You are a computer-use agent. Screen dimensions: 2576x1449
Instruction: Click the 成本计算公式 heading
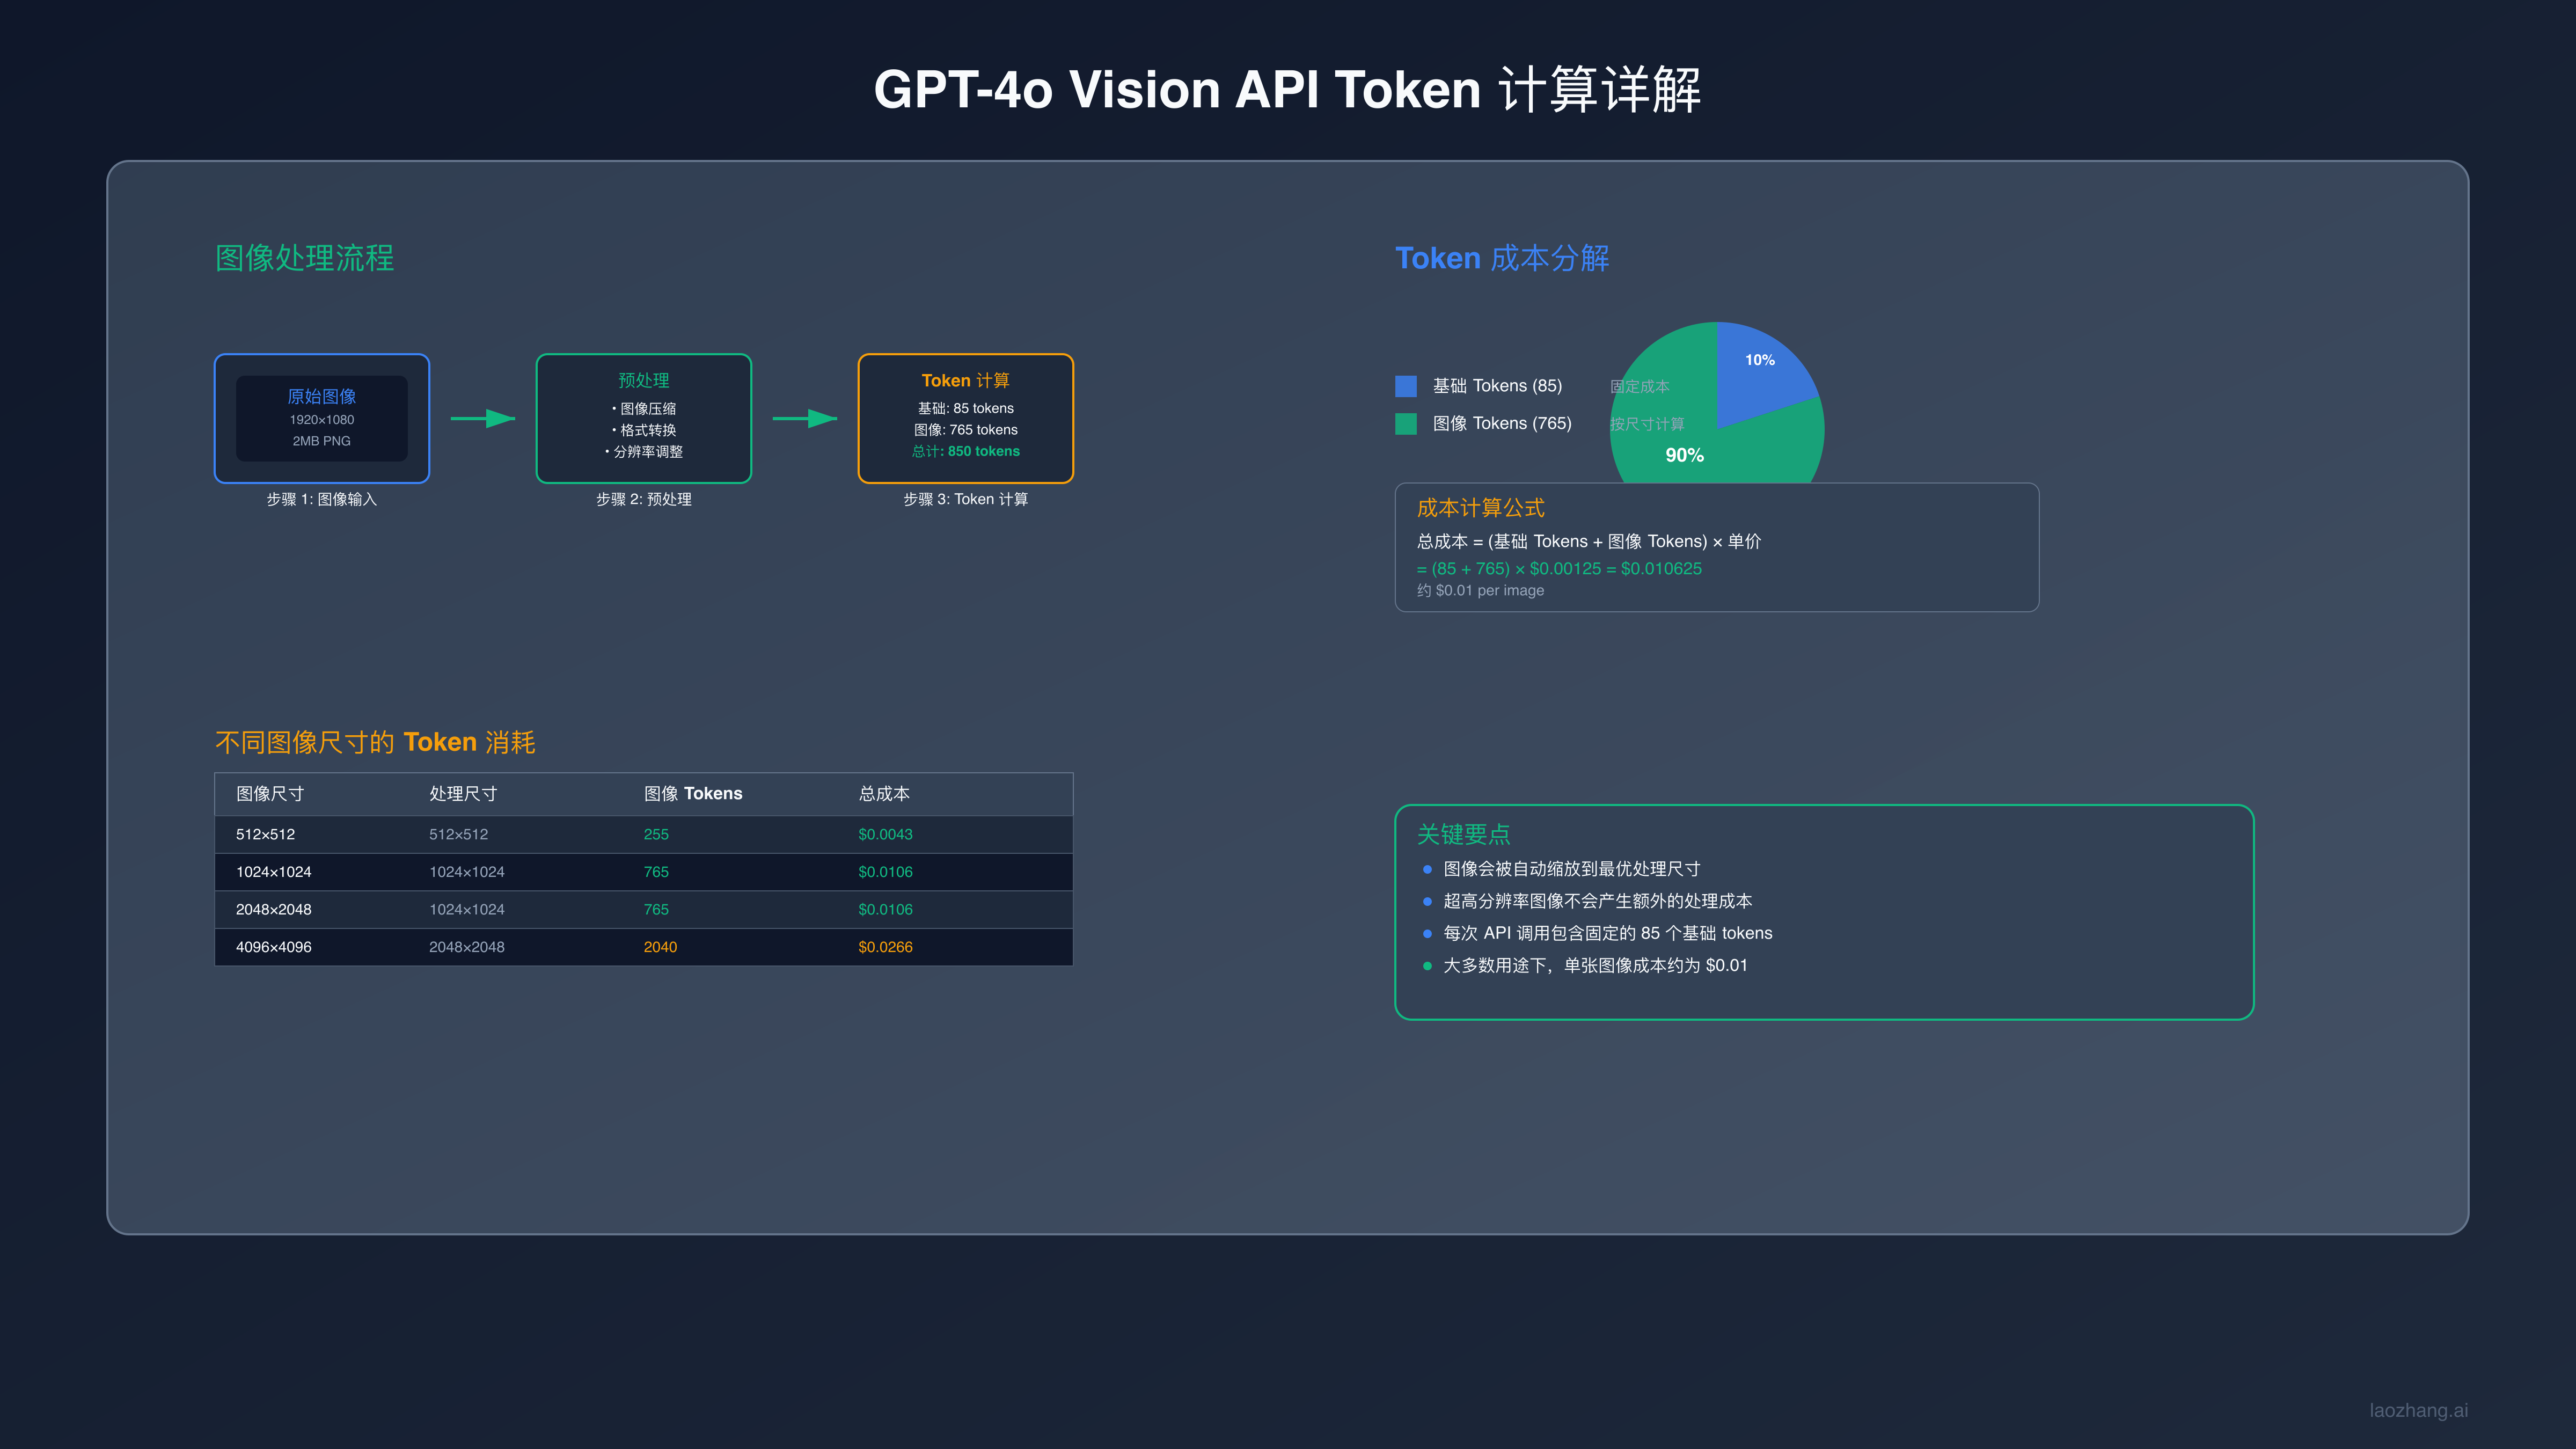1480,508
